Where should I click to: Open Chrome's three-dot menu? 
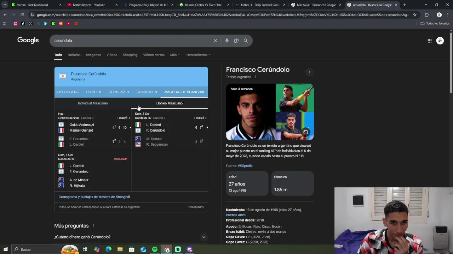tap(448, 15)
